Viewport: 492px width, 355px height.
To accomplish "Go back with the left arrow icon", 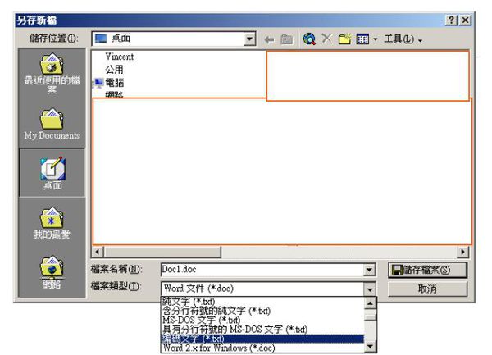I will 269,39.
